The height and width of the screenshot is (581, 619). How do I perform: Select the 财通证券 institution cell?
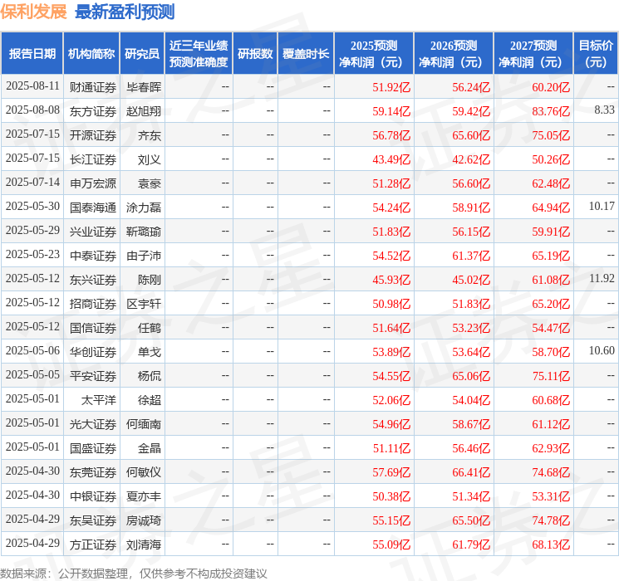[x=93, y=87]
